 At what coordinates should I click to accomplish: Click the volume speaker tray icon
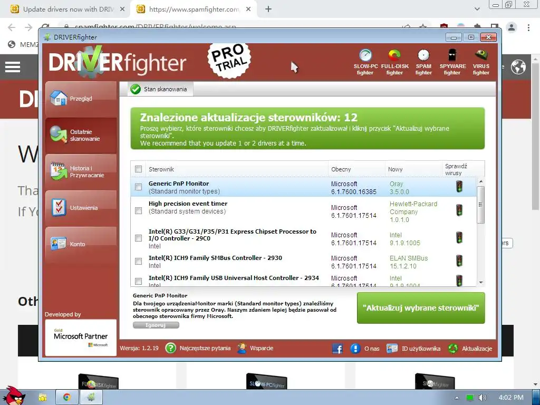pyautogui.click(x=482, y=398)
